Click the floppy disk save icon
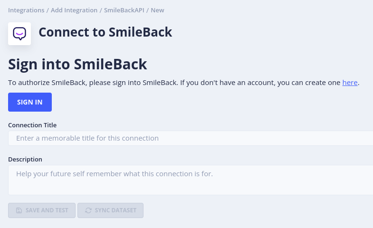 tap(19, 210)
